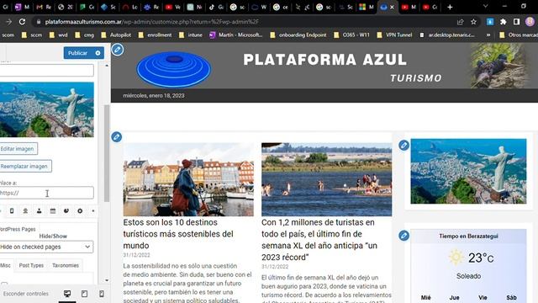Click the weather widget edit pencil
This screenshot has width=538, height=303.
pyautogui.click(x=403, y=236)
